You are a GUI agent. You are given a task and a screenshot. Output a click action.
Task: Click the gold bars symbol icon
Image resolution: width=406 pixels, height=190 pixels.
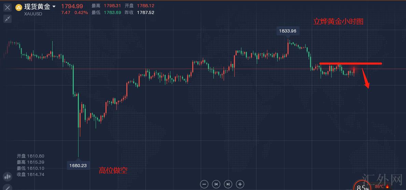19,7
